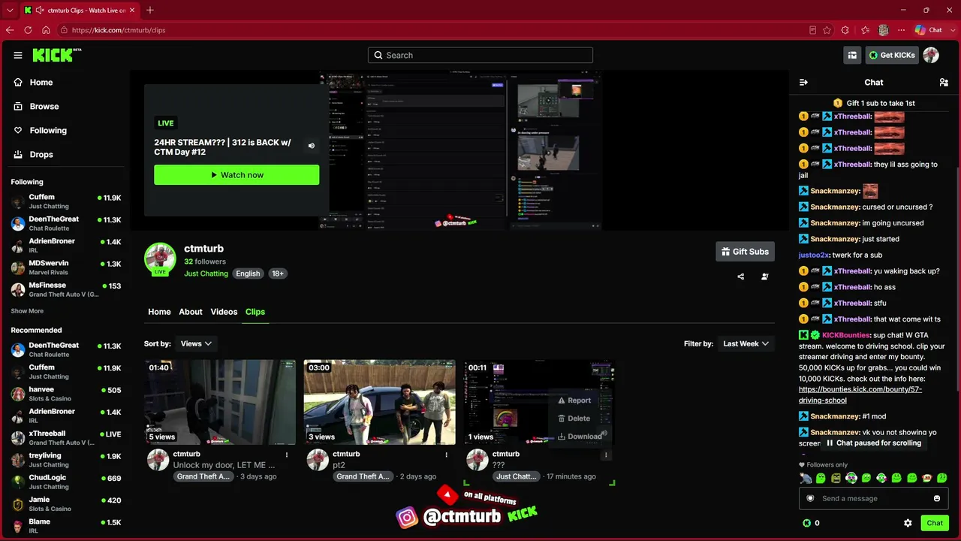
Task: Open the 'Unlock my door' clip thumbnail
Action: pyautogui.click(x=220, y=402)
